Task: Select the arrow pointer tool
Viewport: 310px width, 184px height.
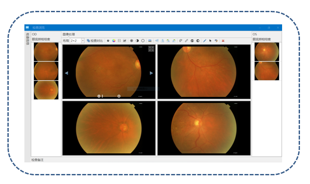Action: [x=210, y=40]
